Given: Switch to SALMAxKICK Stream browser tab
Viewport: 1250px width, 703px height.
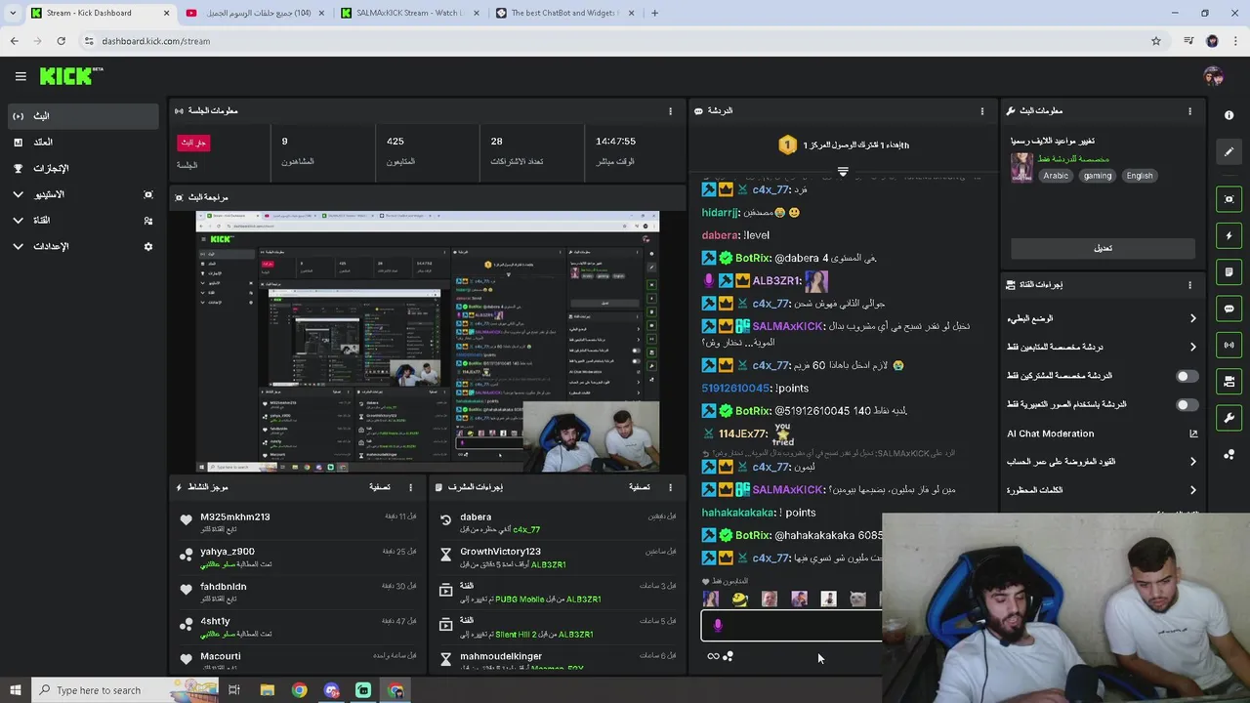Looking at the screenshot, I should 410,13.
